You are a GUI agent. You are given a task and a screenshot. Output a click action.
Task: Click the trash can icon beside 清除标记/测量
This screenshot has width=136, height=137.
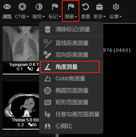[x=48, y=29]
